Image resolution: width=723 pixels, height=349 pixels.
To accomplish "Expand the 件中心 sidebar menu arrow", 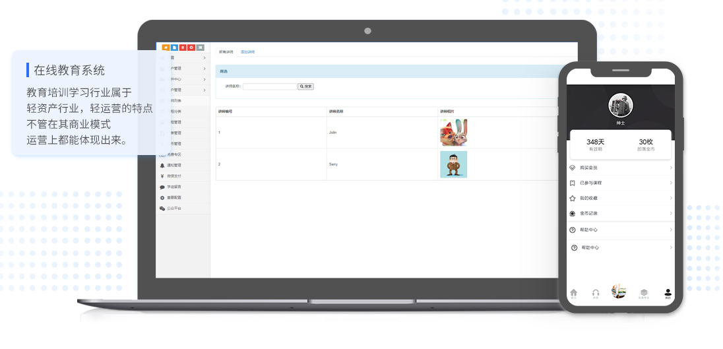I will pyautogui.click(x=204, y=79).
